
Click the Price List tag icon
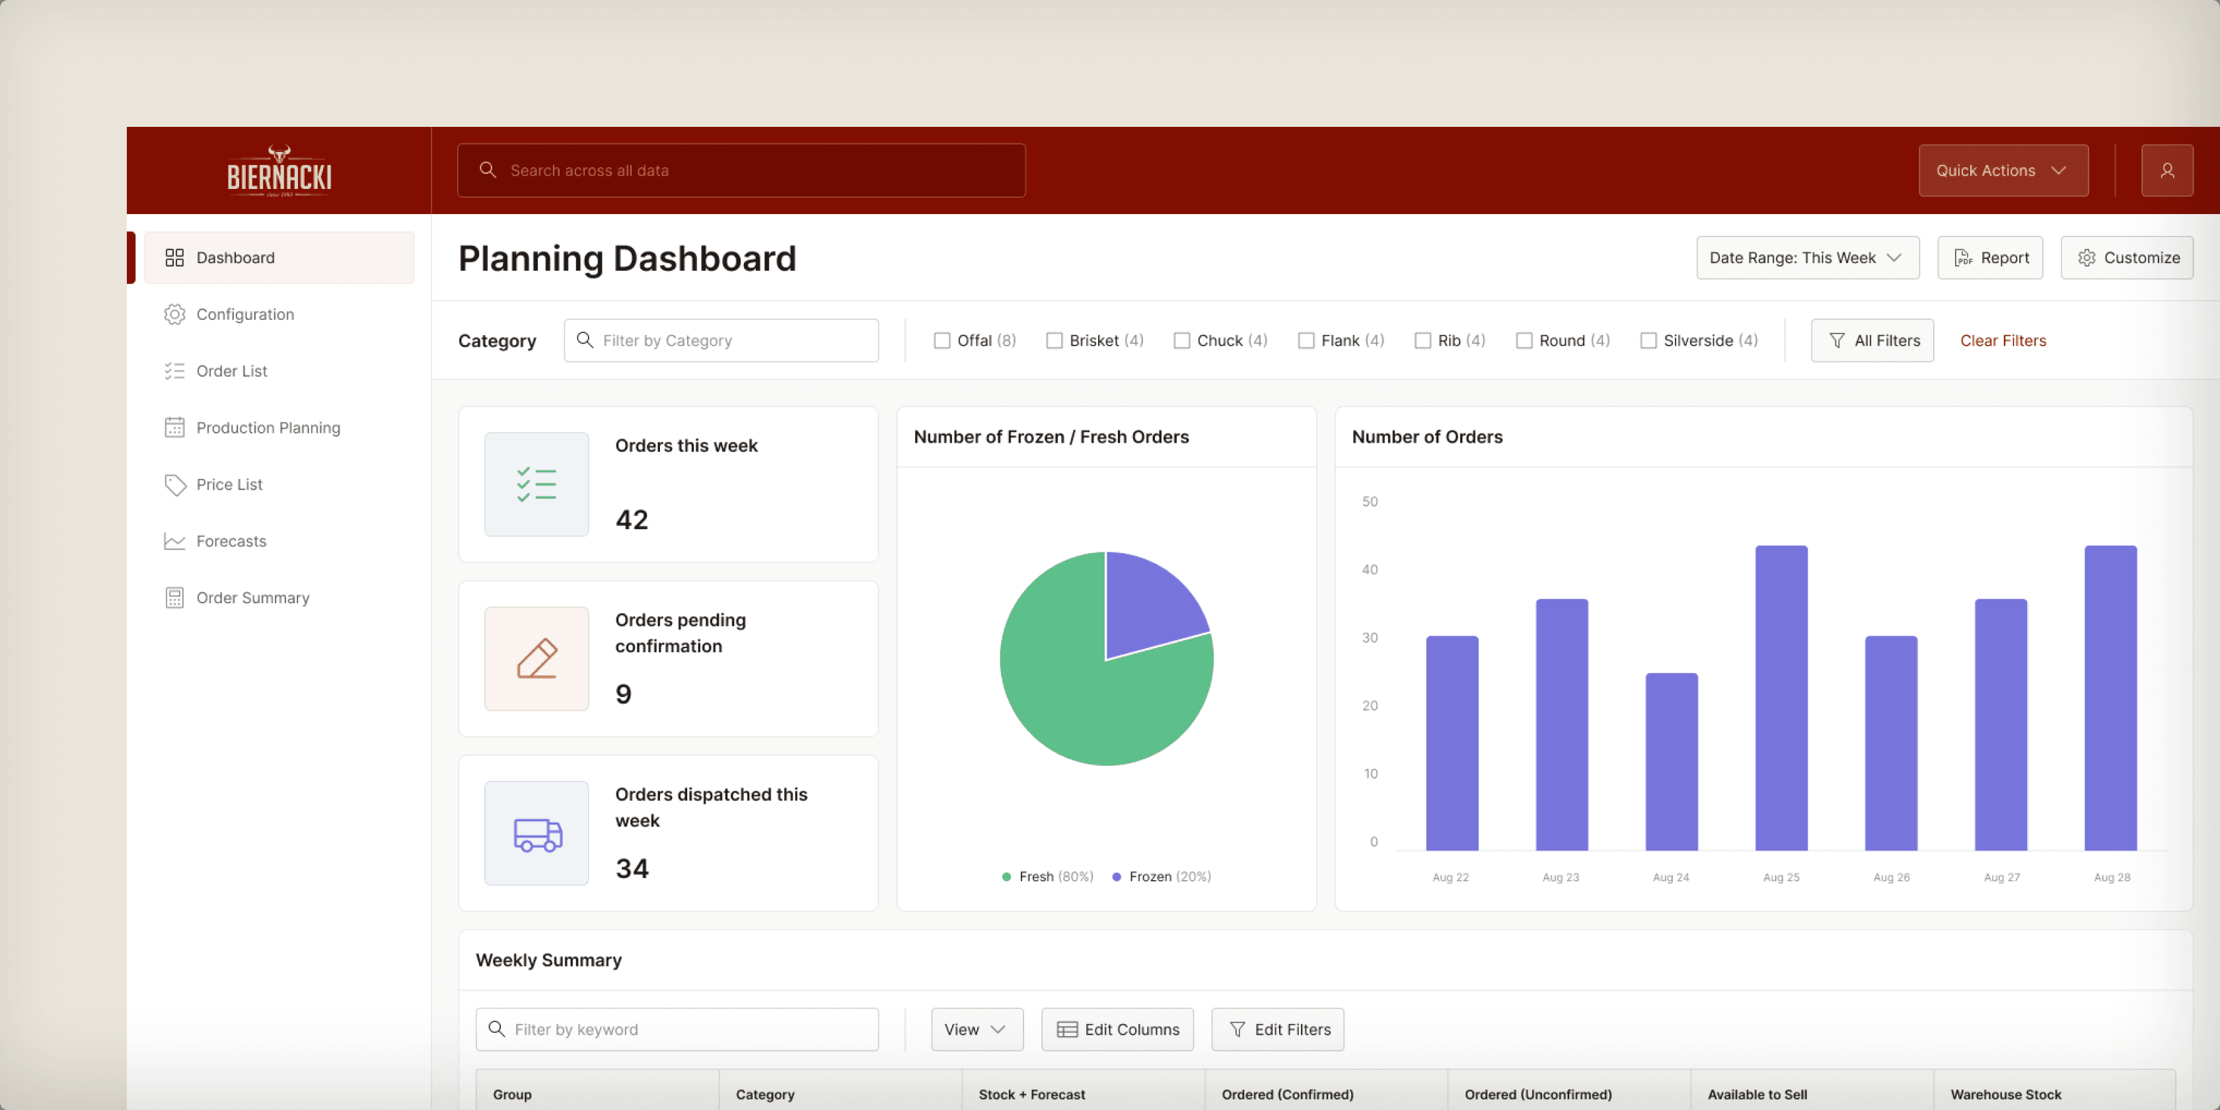pyautogui.click(x=174, y=484)
